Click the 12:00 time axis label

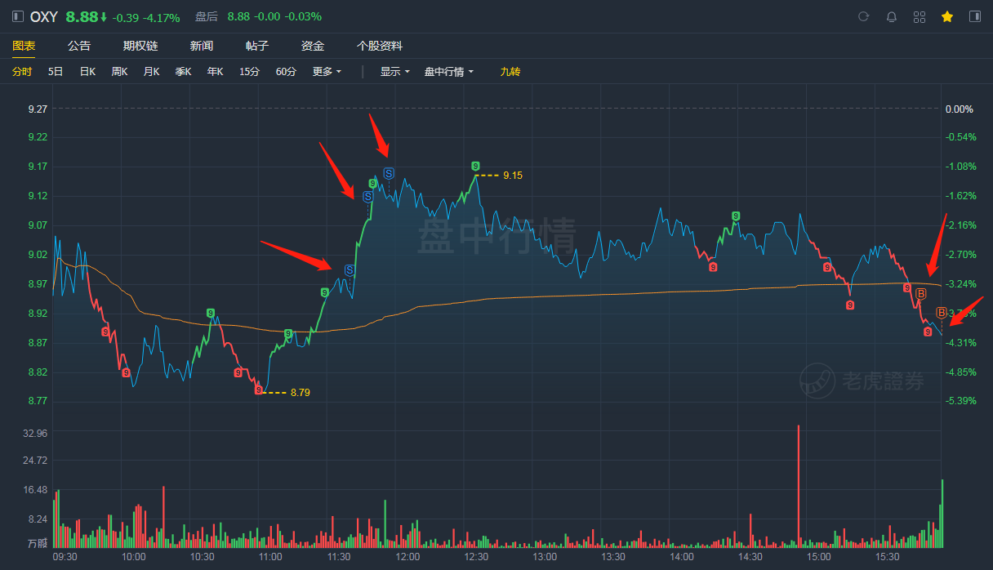click(x=407, y=557)
